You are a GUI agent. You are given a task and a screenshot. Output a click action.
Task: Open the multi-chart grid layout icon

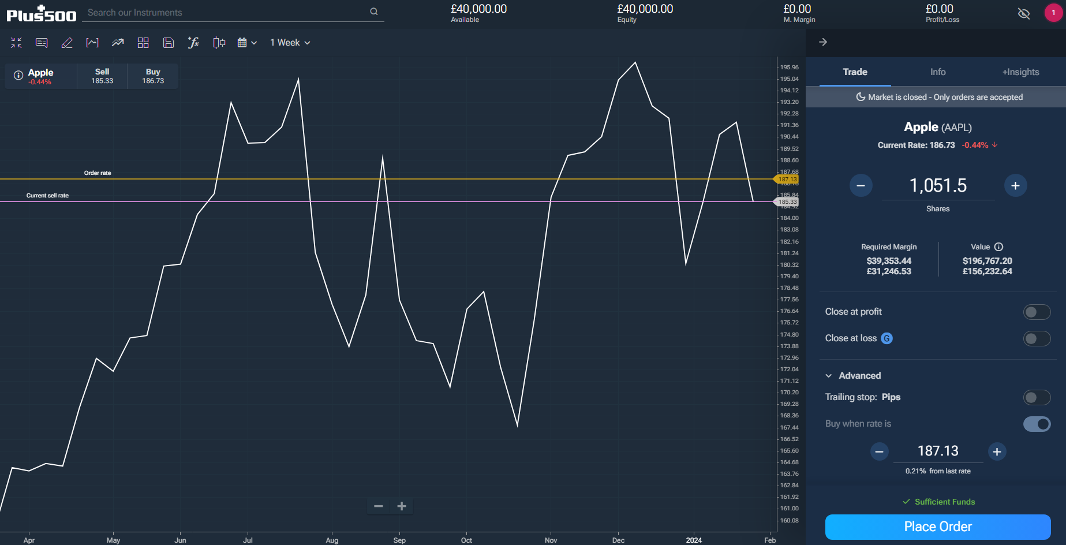[x=143, y=43]
